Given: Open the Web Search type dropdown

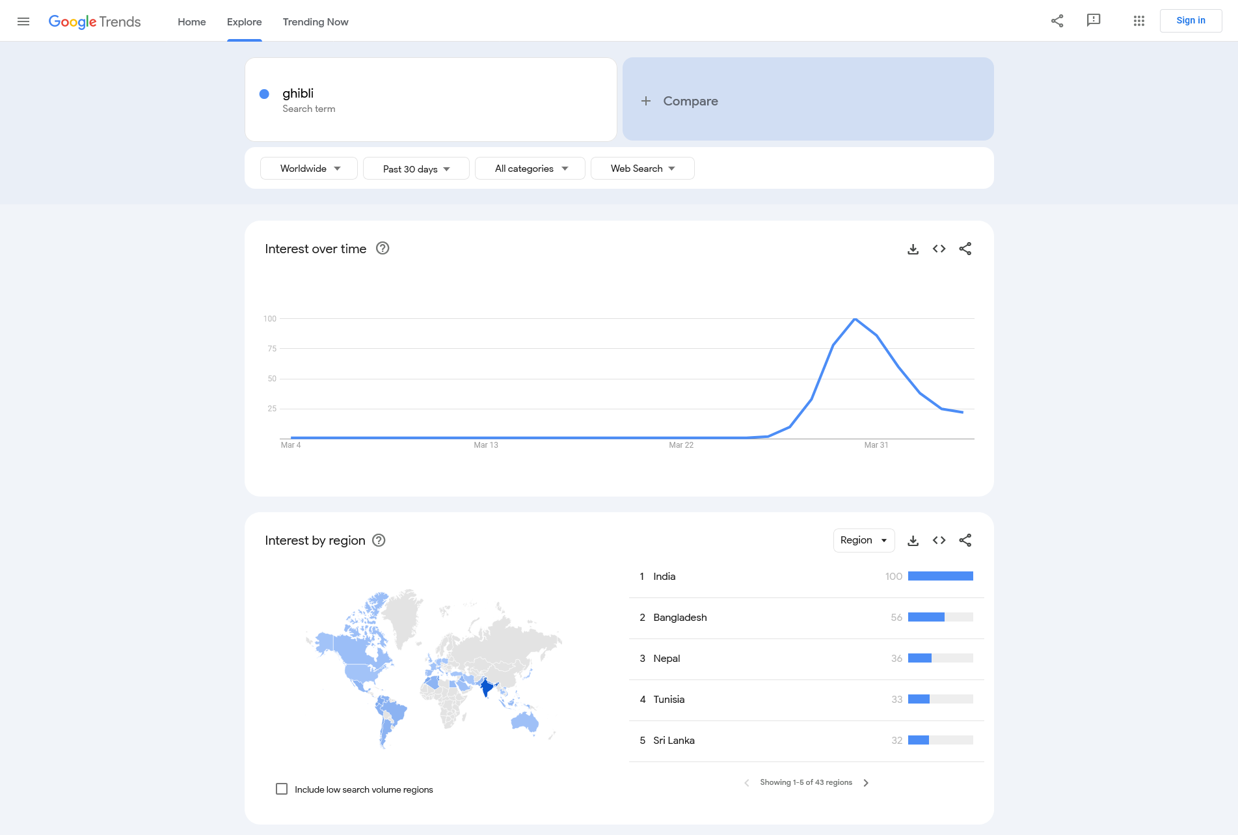Looking at the screenshot, I should pos(643,168).
